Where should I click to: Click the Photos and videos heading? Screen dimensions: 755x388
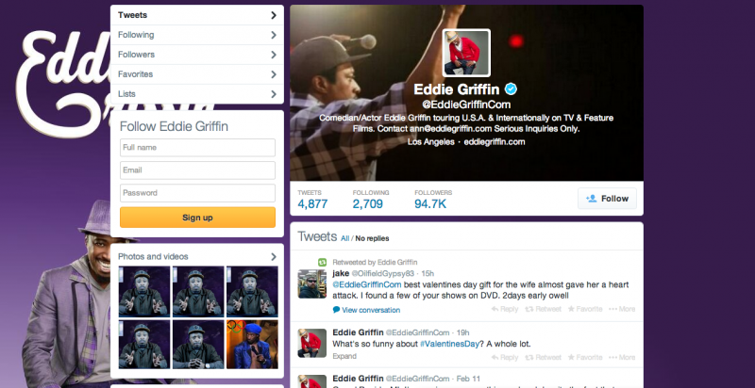[153, 256]
